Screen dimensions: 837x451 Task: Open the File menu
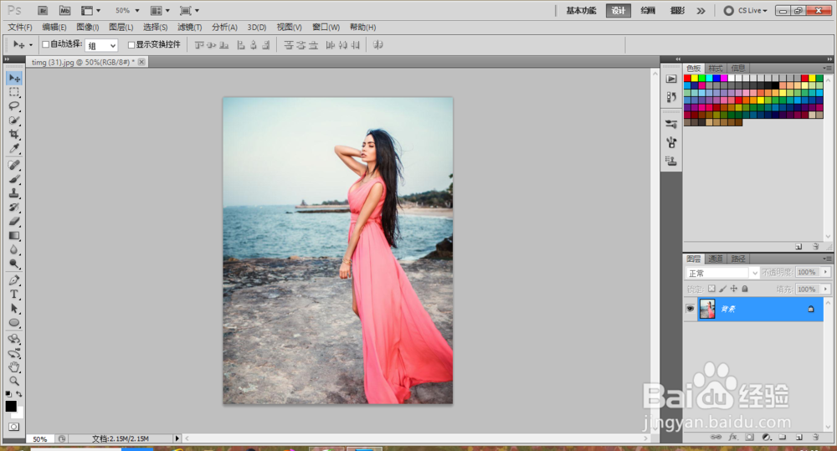pyautogui.click(x=20, y=28)
